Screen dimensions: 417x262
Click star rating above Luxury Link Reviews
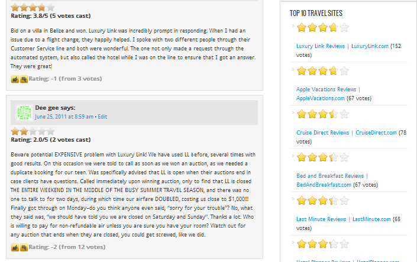pyautogui.click(x=322, y=27)
